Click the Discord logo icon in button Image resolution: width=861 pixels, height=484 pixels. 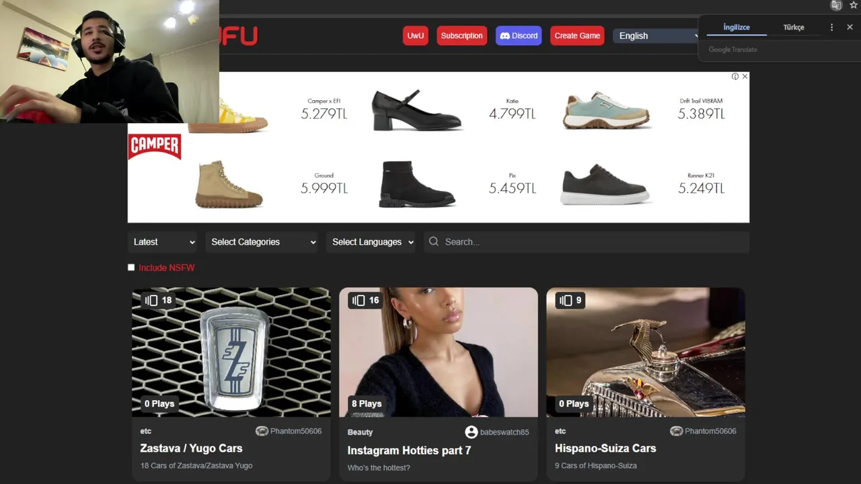pyautogui.click(x=504, y=36)
